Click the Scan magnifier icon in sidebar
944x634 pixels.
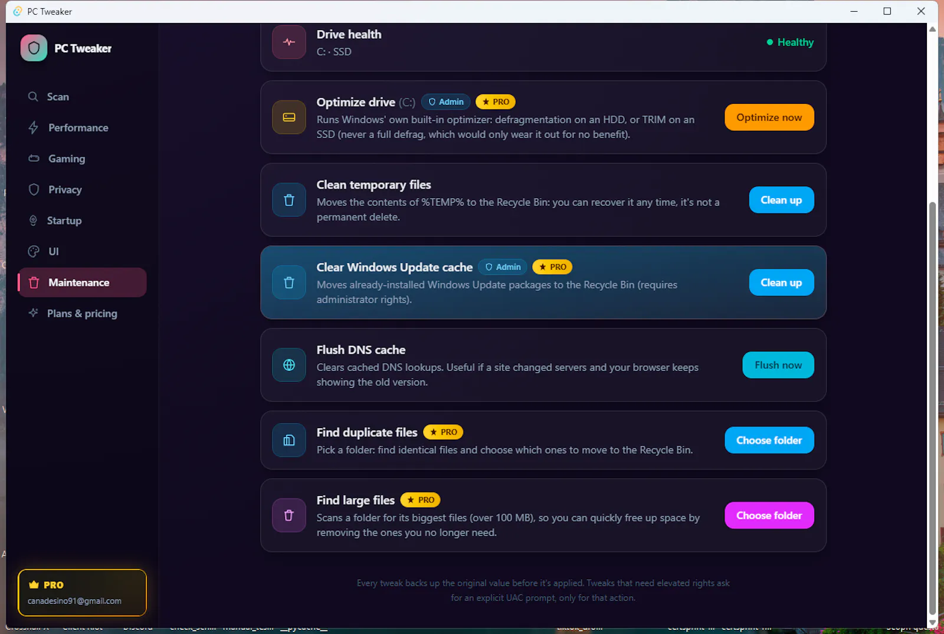point(33,97)
